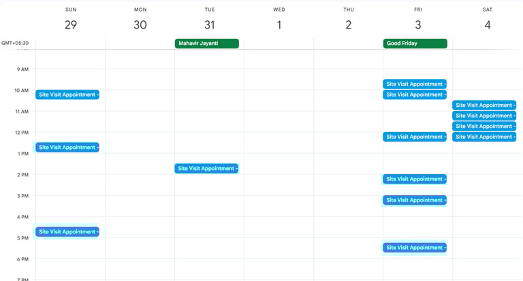Viewport: 523px width, 281px height.
Task: Click the Thursday 2 date number
Action: click(349, 25)
